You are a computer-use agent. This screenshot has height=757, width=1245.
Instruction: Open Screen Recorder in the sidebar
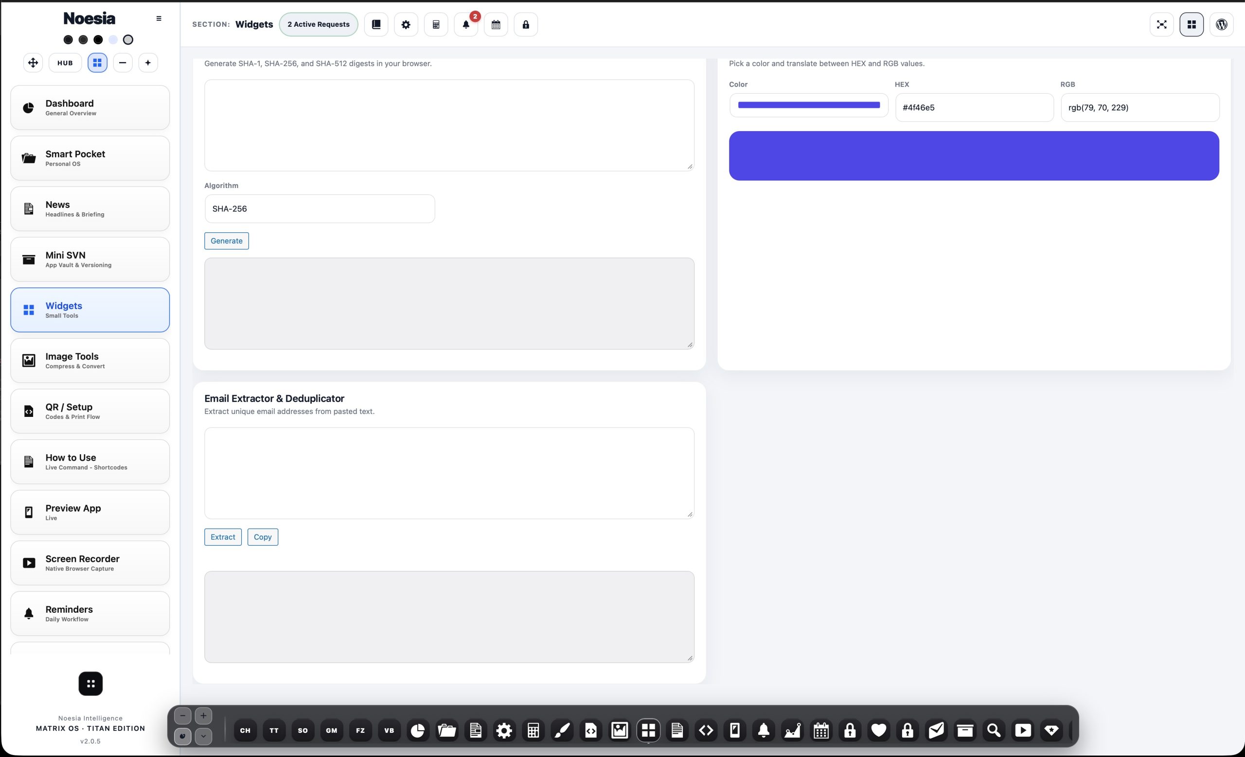click(90, 563)
